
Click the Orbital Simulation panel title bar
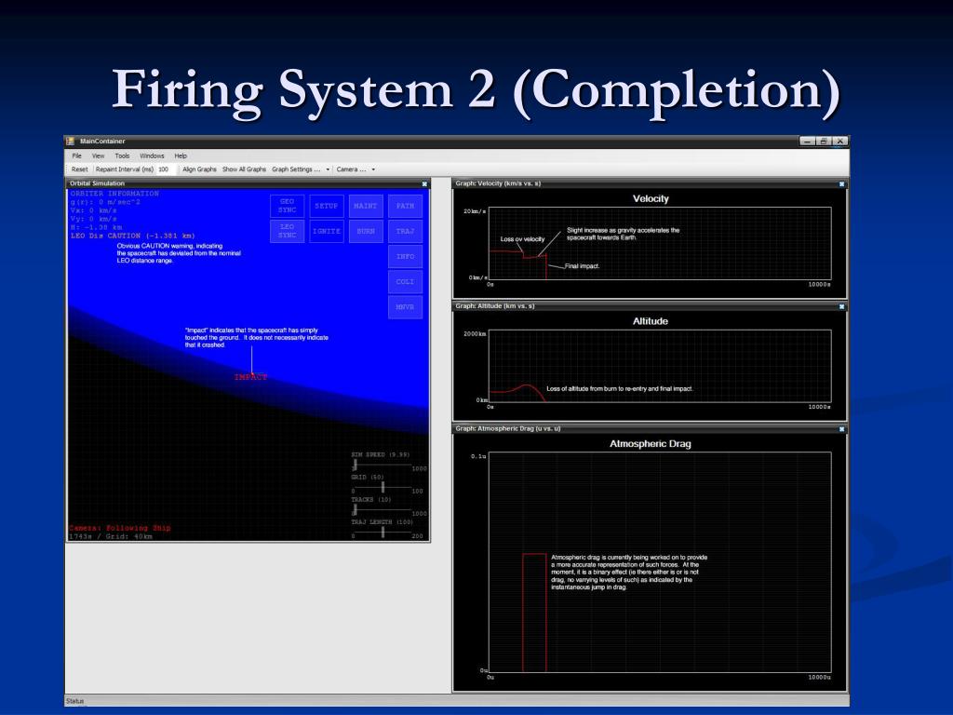[x=248, y=183]
